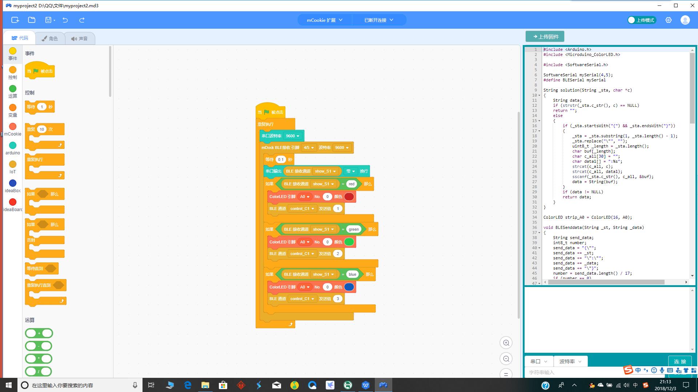Click the 上传固件 upload firmware button
The width and height of the screenshot is (698, 392).
point(545,36)
